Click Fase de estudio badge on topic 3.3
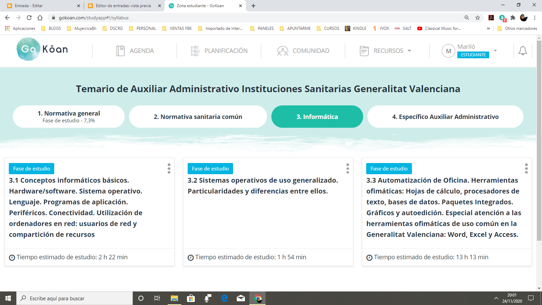The width and height of the screenshot is (542, 305). pyautogui.click(x=389, y=168)
